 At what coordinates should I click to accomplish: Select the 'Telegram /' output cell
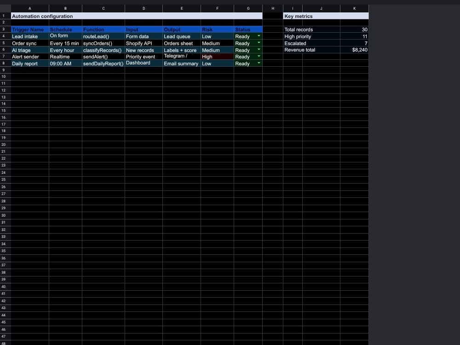click(x=182, y=57)
